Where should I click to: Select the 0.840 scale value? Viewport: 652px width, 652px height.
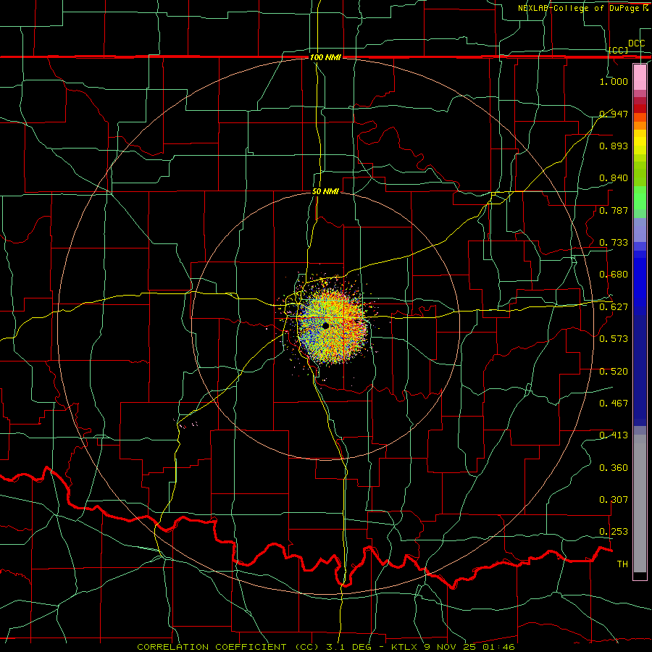(614, 178)
